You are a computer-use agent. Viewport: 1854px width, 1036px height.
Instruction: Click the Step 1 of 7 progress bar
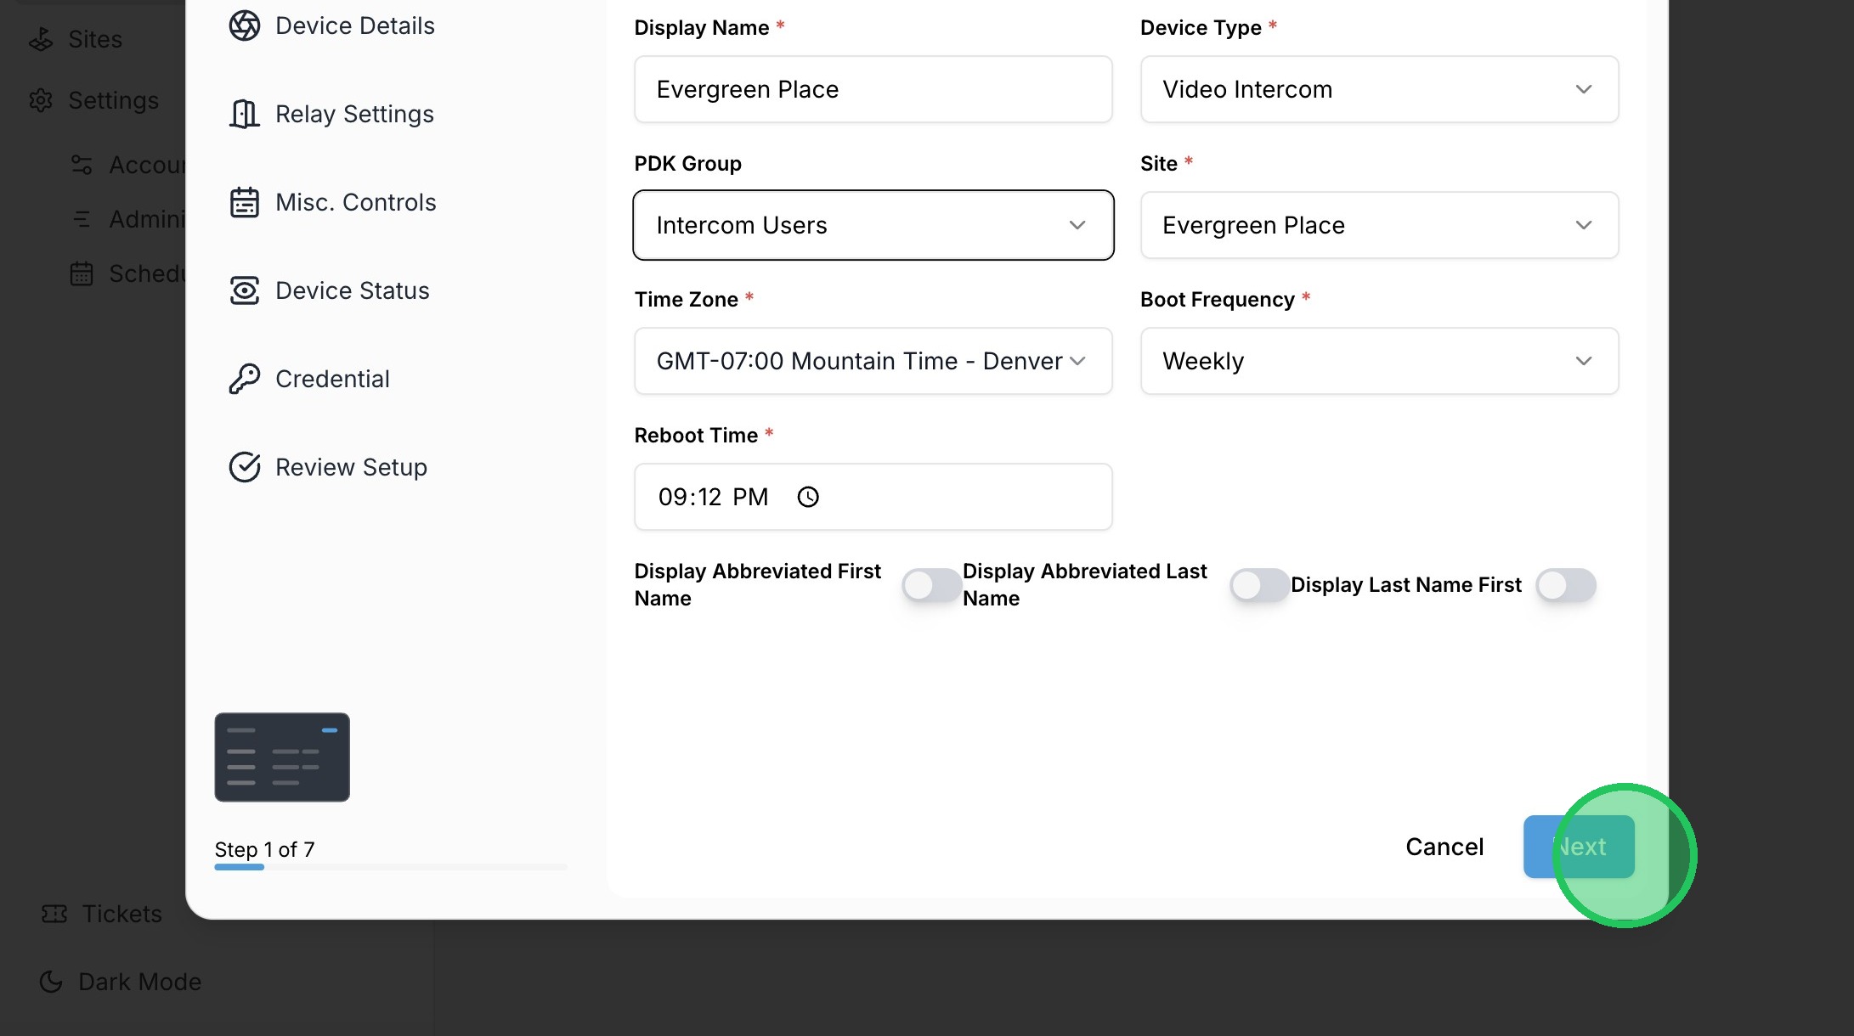pos(390,867)
